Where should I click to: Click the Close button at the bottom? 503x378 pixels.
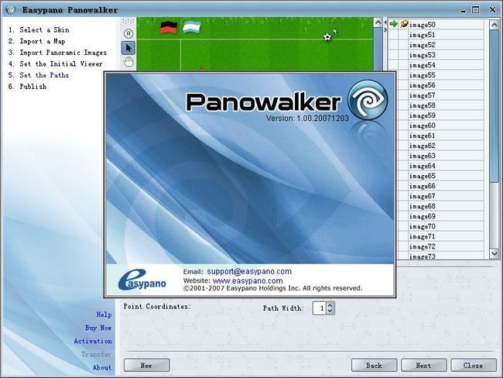pyautogui.click(x=474, y=366)
